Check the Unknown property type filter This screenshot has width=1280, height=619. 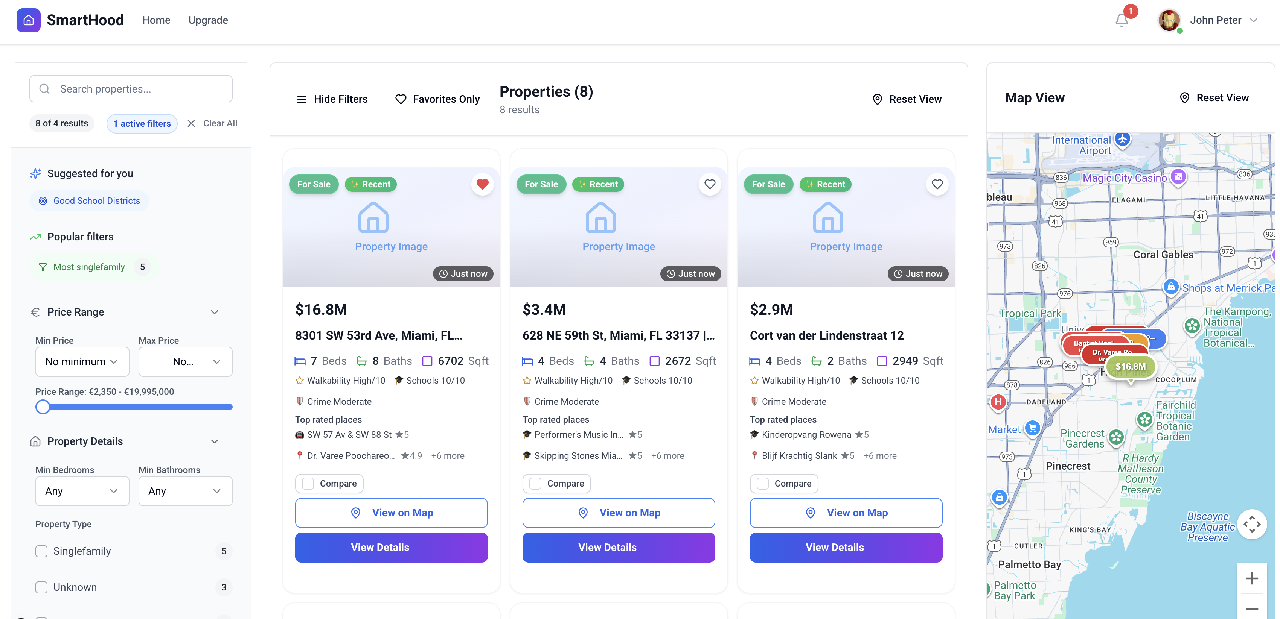click(41, 587)
